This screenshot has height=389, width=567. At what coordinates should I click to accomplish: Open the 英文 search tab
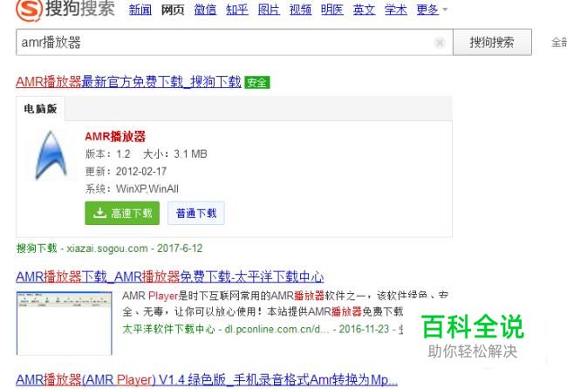point(364,10)
